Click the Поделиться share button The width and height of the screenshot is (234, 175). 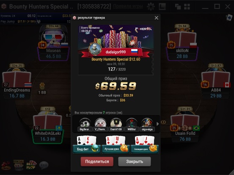pyautogui.click(x=97, y=161)
